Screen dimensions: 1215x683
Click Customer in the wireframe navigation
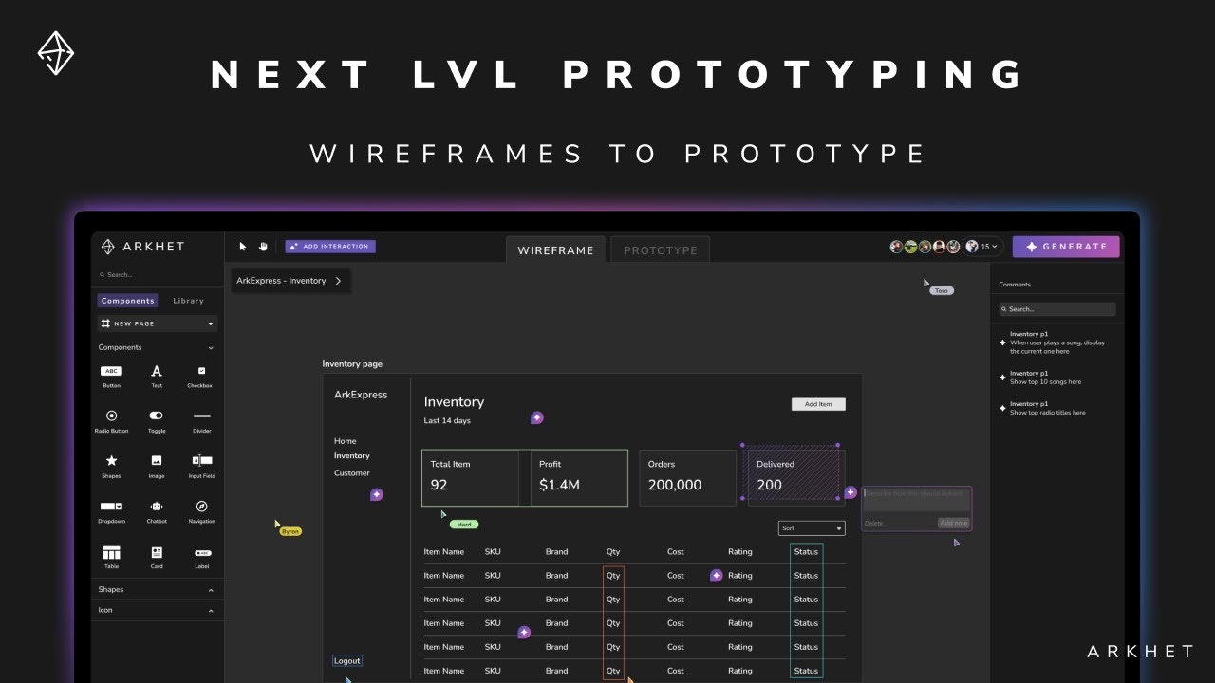[352, 472]
